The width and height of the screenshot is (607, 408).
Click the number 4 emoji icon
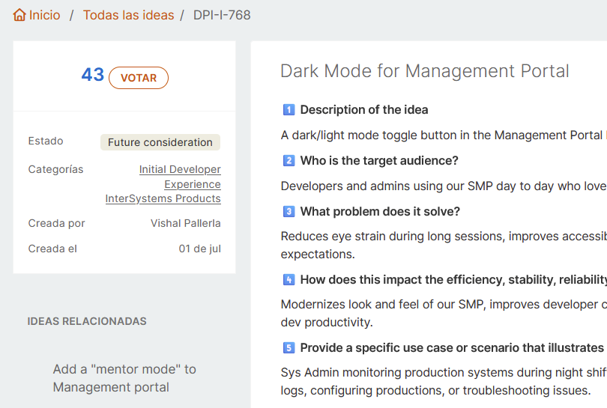[289, 280]
